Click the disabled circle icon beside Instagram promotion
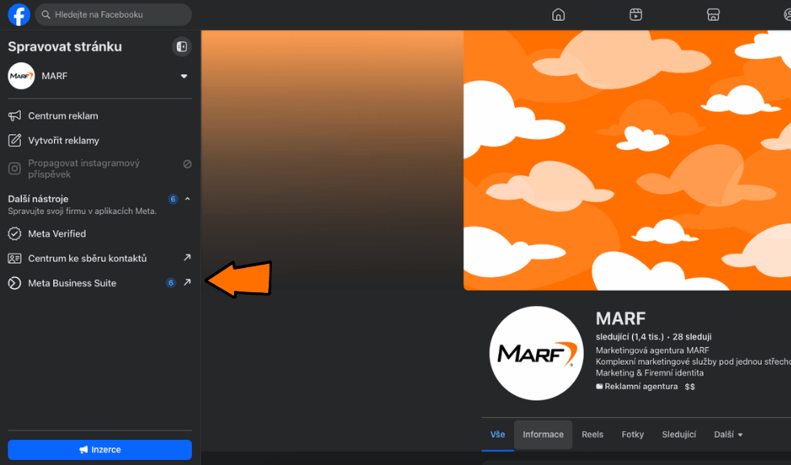This screenshot has width=791, height=465. click(187, 164)
